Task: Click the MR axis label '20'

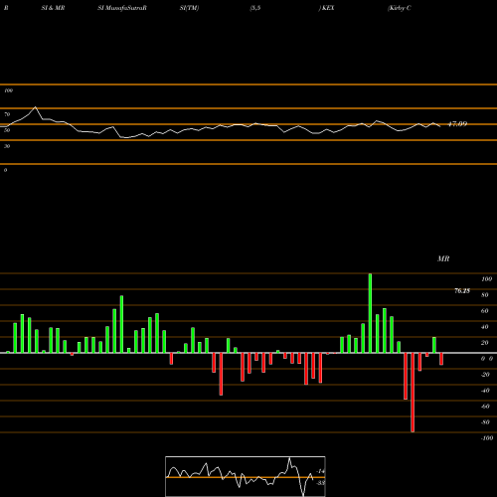Action: pos(485,343)
